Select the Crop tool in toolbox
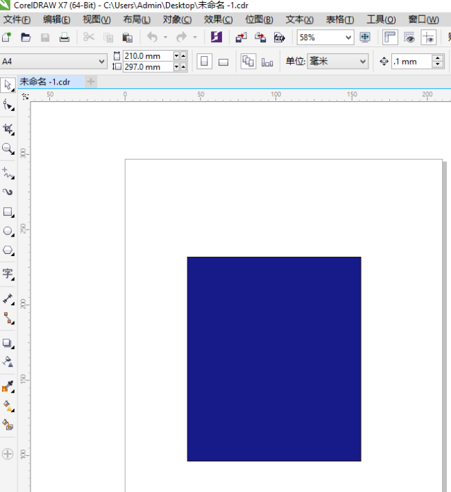The width and height of the screenshot is (451, 492). [x=8, y=129]
